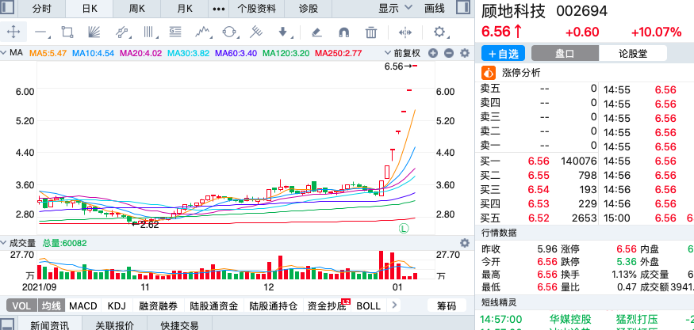Add stock with +自选 button
The width and height of the screenshot is (694, 330).
(x=503, y=54)
